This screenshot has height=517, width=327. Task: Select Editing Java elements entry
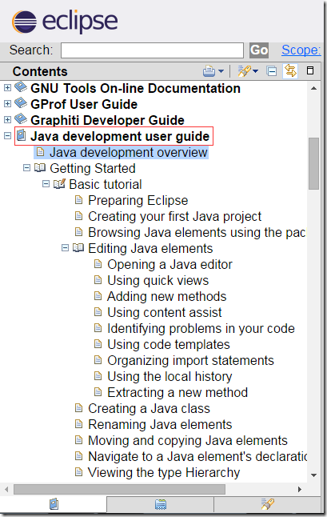(x=150, y=248)
